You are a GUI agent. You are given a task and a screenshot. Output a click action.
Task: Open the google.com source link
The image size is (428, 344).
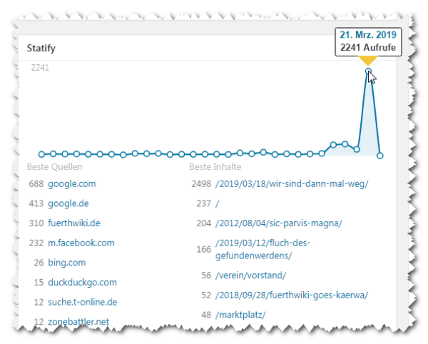[x=72, y=183]
